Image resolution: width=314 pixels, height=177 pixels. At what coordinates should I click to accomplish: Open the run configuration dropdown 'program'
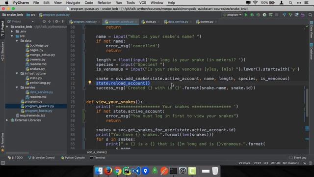(232, 15)
